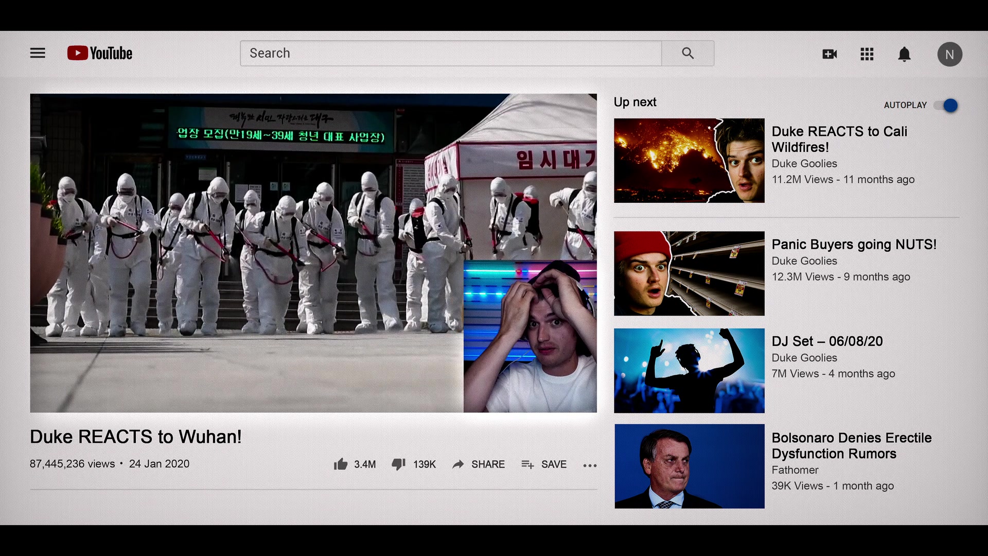The width and height of the screenshot is (988, 556).
Task: Click the search magnifier button
Action: [688, 53]
